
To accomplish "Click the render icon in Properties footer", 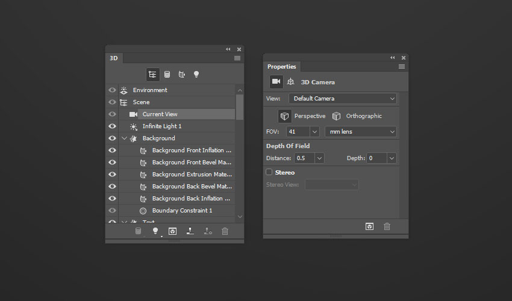I will (x=369, y=226).
